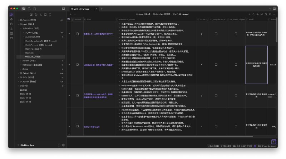Check unread box for 2025 AI applications row
The image size is (286, 159).
point(78,34)
